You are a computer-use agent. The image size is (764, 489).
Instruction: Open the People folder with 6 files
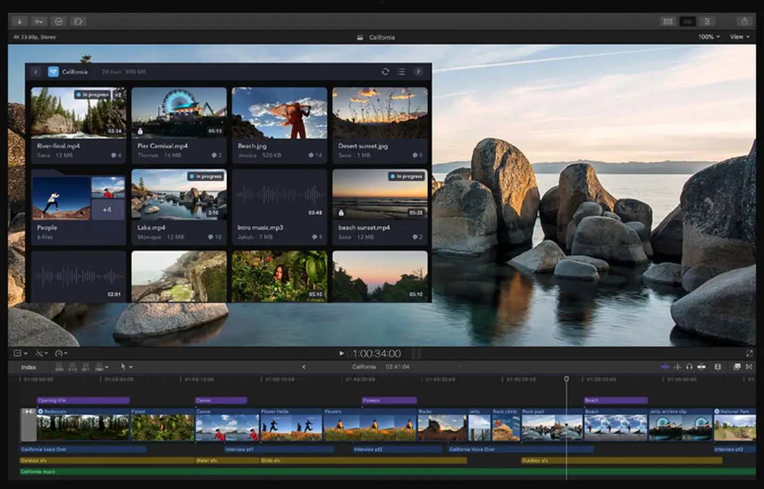pos(79,207)
